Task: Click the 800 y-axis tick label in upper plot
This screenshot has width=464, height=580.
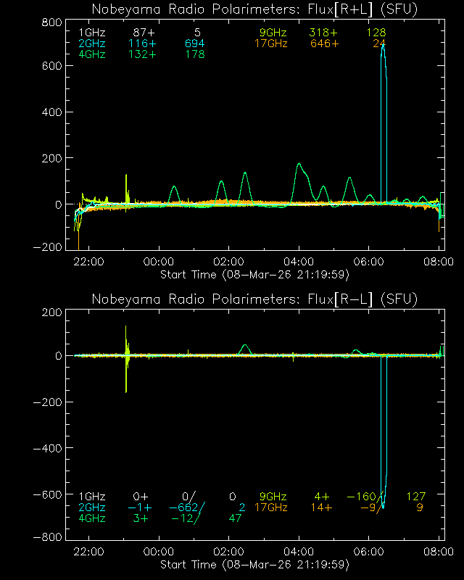Action: click(x=49, y=22)
